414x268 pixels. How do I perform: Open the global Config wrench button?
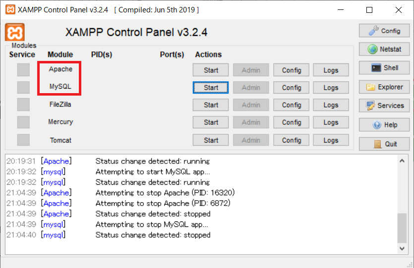tap(384, 31)
